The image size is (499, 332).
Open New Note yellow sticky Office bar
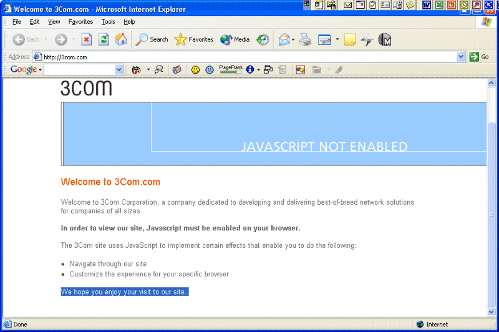click(x=410, y=5)
